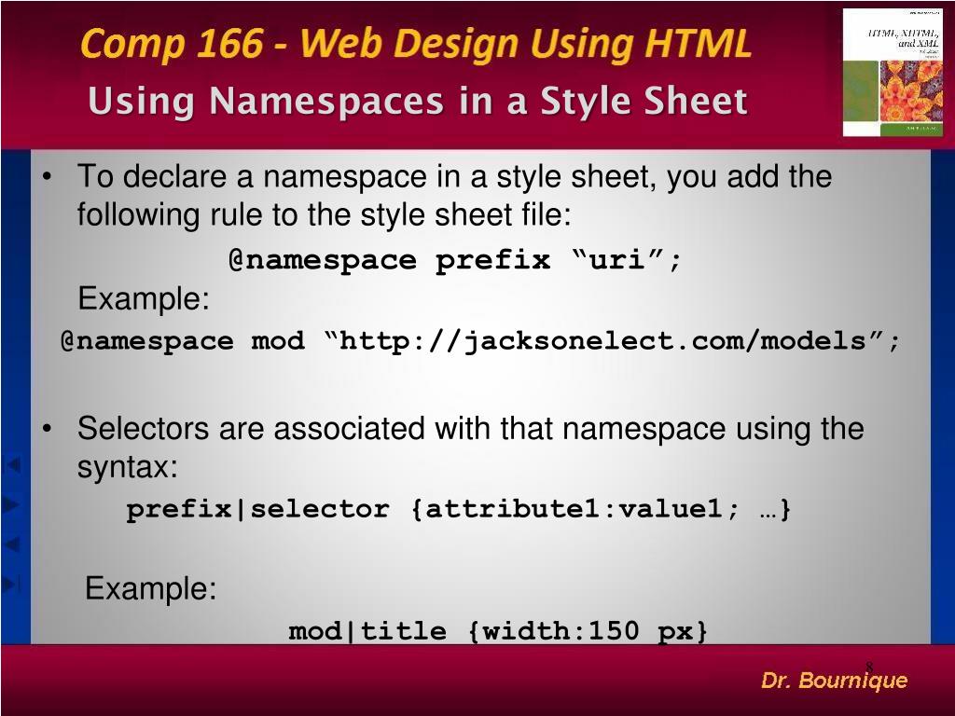
Task: Jump to last slide arrow icon
Action: [x=11, y=584]
